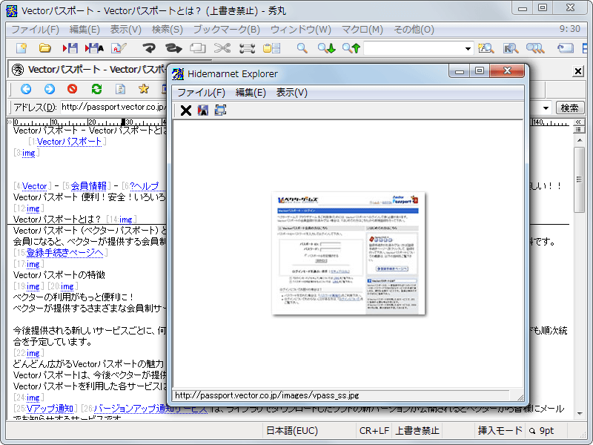Click the Copy icon in toolbar
This screenshot has height=445, width=593.
[197, 48]
